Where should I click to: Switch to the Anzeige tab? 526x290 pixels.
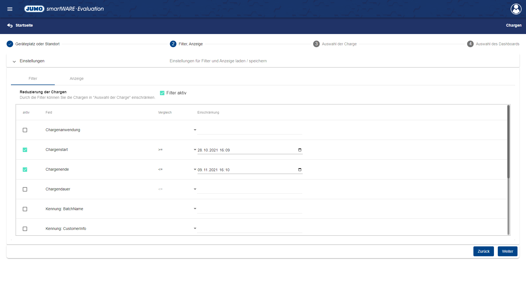coord(76,78)
